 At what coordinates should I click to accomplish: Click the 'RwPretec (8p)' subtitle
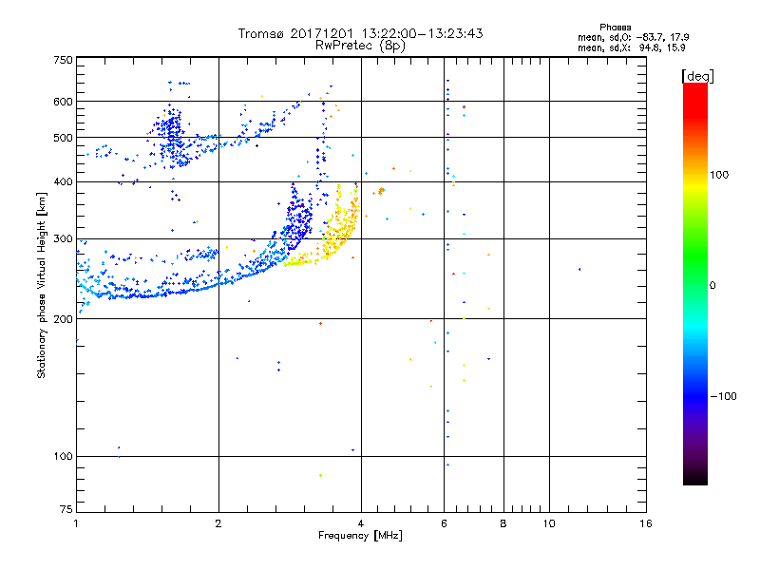[x=360, y=46]
